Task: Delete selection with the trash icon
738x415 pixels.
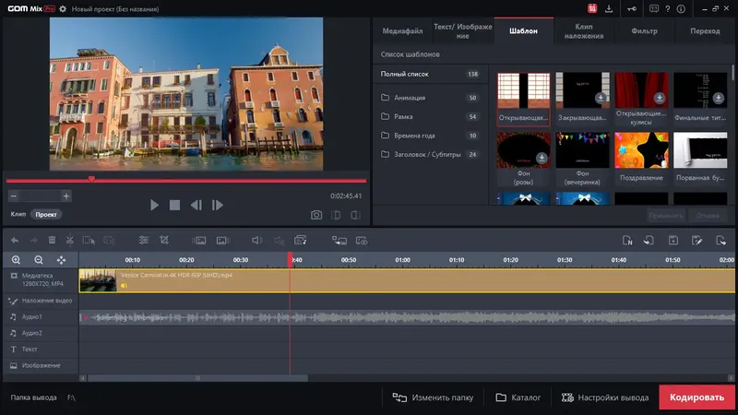Action: click(x=52, y=240)
